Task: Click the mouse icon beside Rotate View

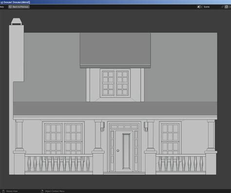Action: pyautogui.click(x=3, y=191)
